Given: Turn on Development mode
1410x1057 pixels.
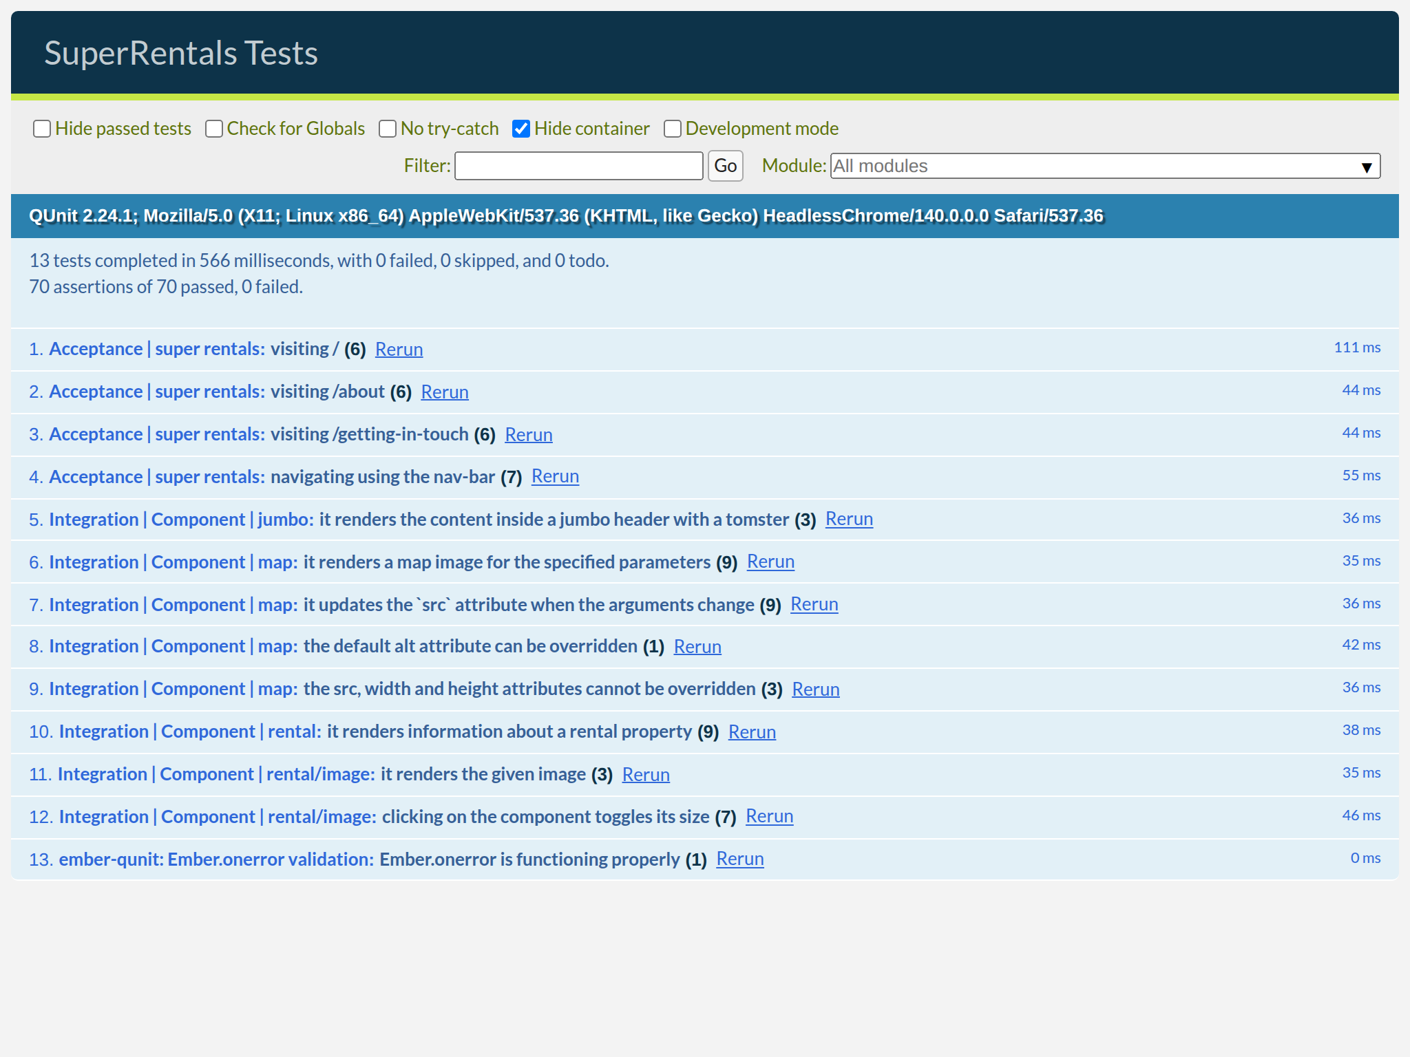Looking at the screenshot, I should 672,129.
